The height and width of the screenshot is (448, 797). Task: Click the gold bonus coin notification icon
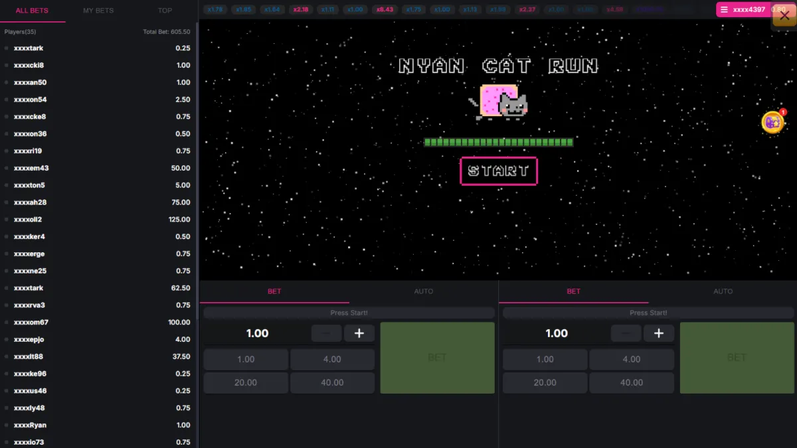click(x=772, y=122)
